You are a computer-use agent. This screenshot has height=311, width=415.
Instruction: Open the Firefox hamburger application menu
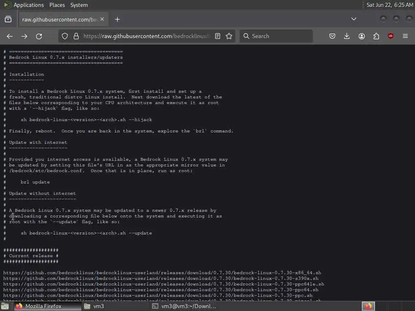coord(405,36)
